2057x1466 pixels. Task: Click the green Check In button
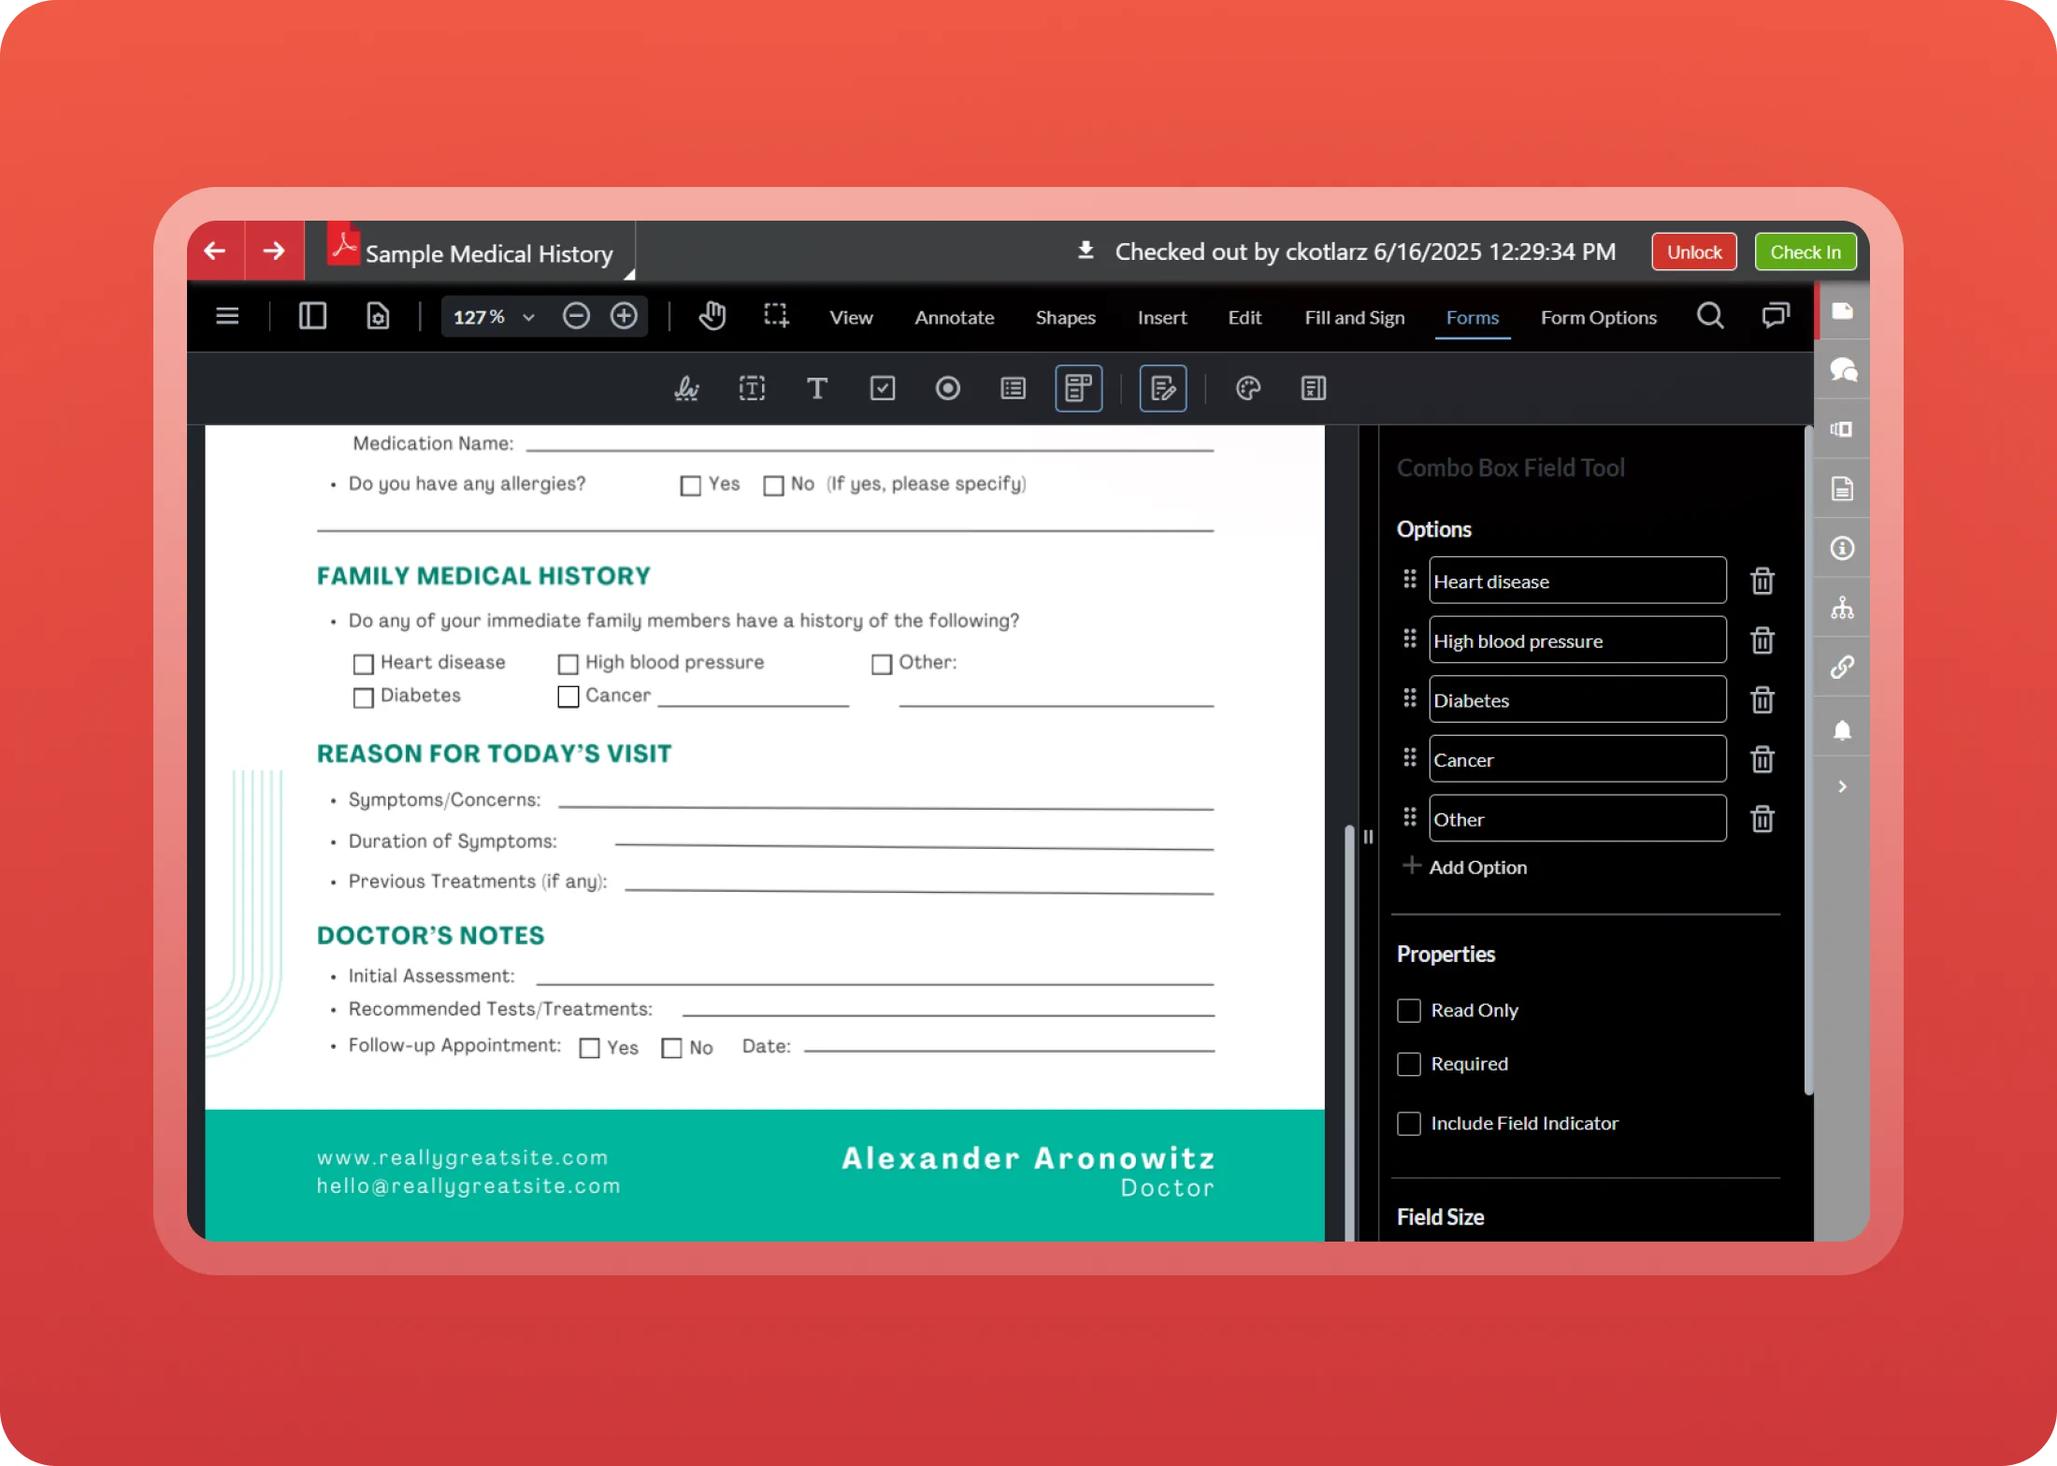pos(1805,252)
